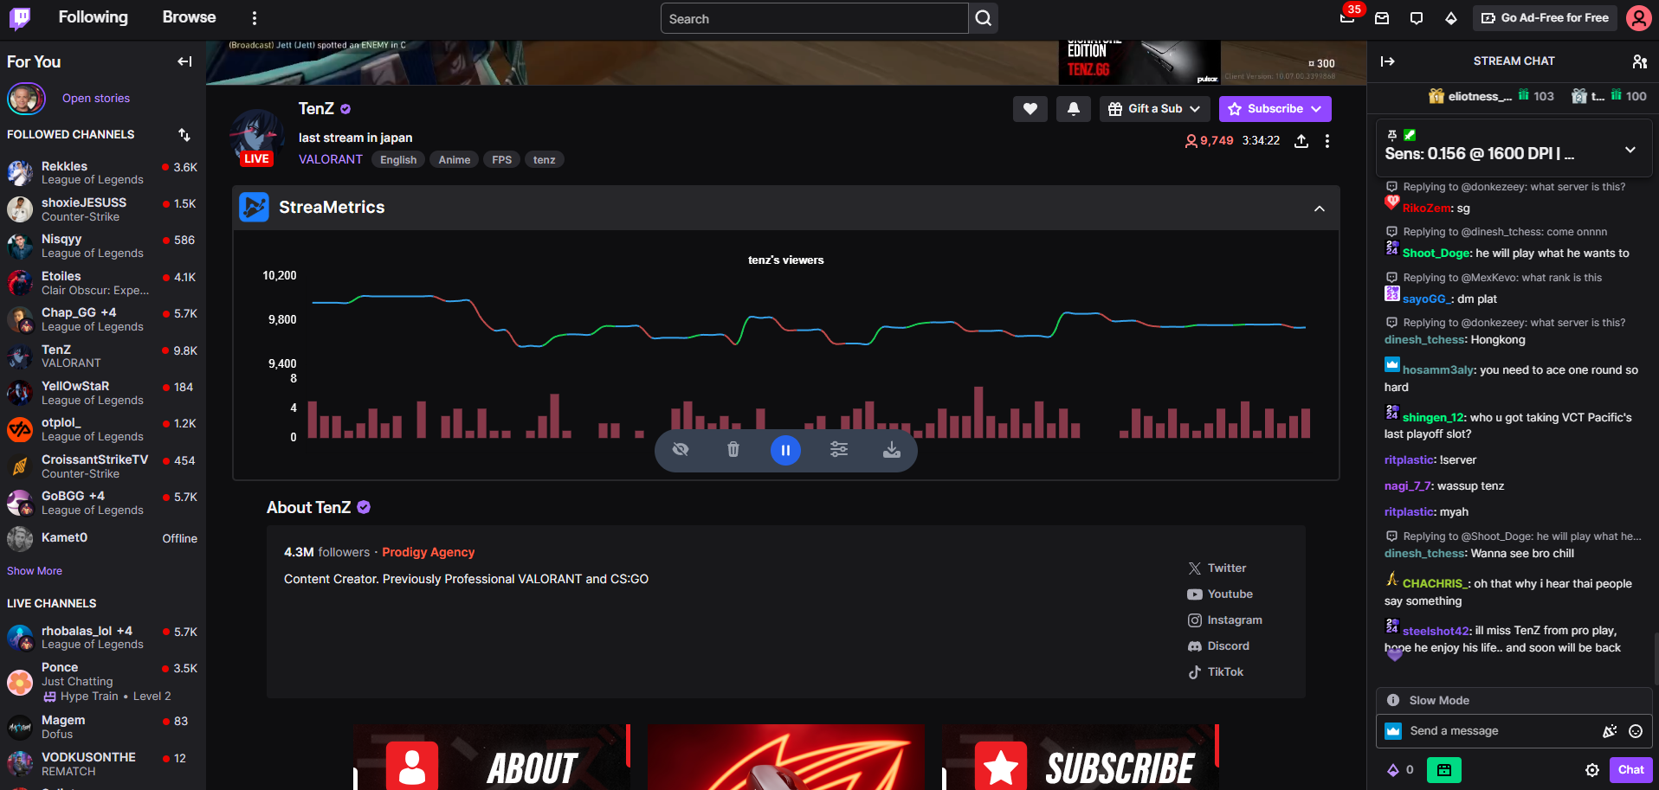Click Go Ad-Free for Free button
Screen dimensions: 1659x790
(1545, 18)
